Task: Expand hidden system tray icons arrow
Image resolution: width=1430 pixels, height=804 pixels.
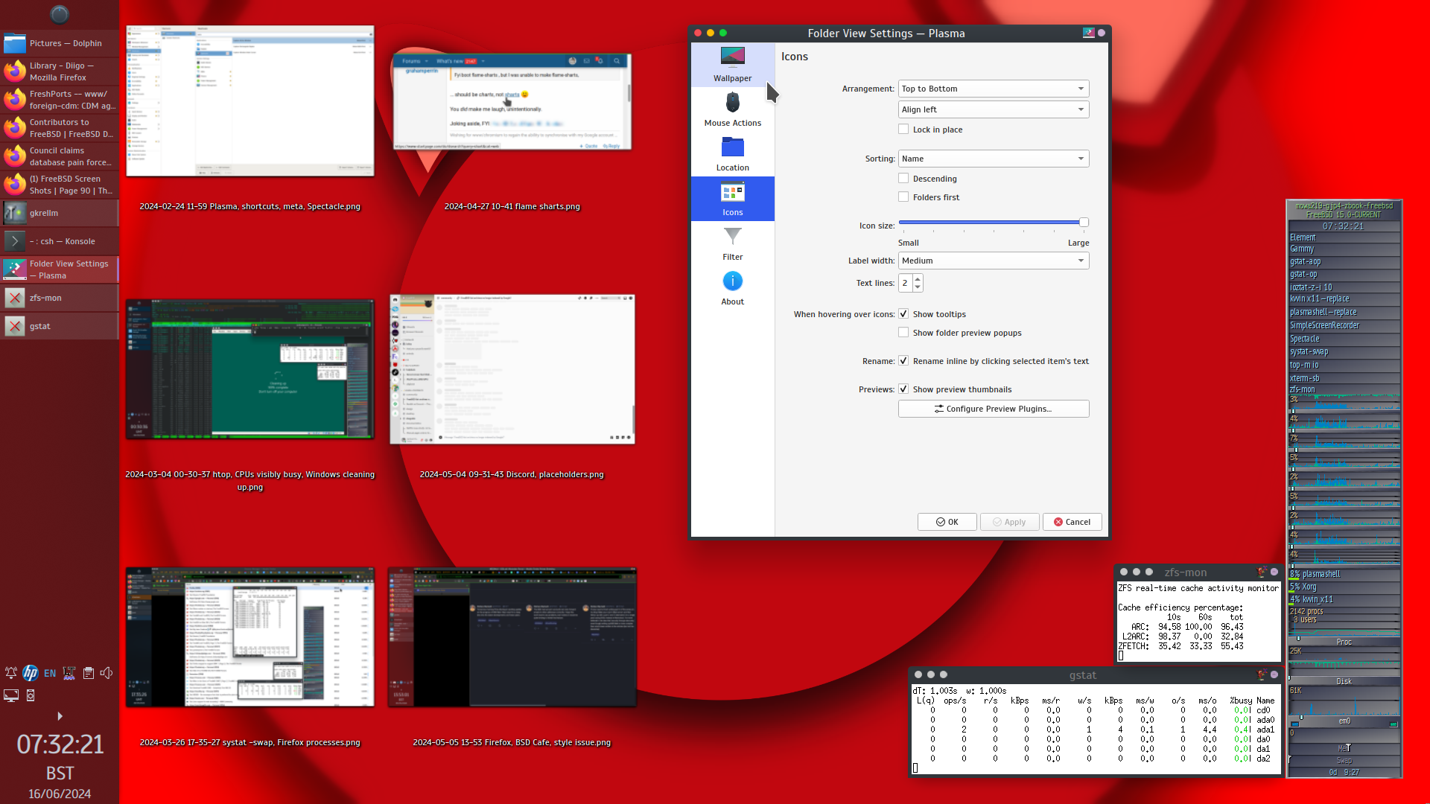Action: click(x=60, y=716)
